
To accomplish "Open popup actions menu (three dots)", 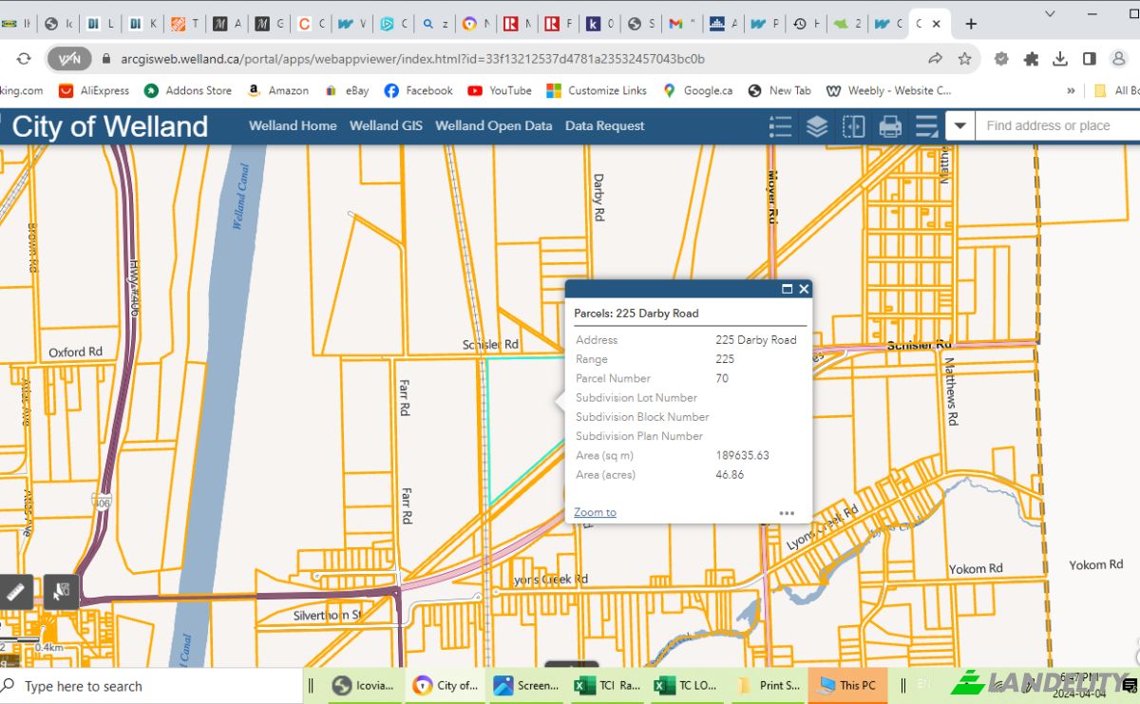I will (787, 513).
